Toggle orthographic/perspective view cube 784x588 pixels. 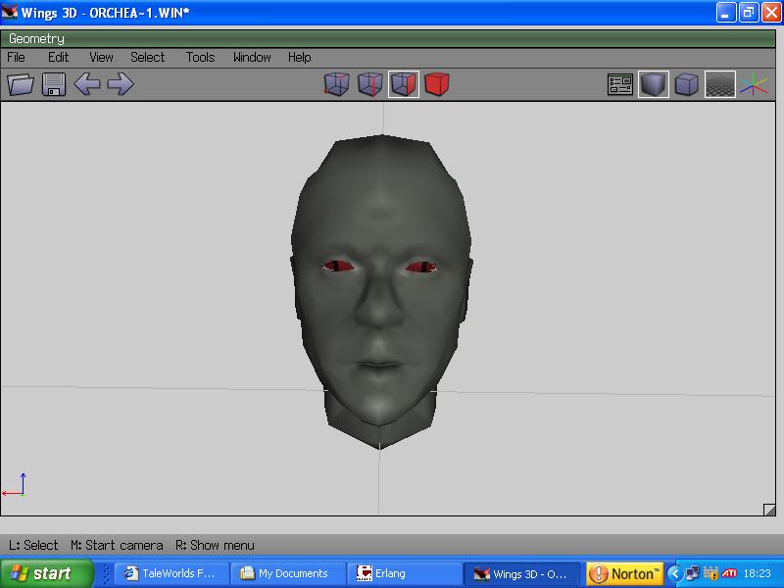[687, 85]
